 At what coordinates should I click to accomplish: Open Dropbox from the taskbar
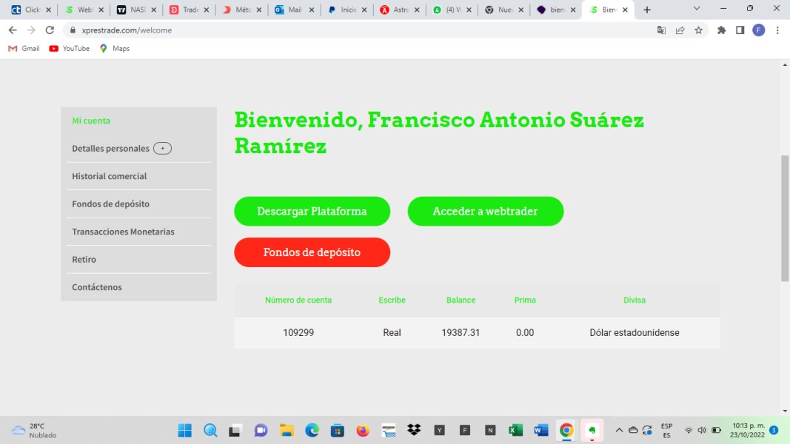[414, 430]
